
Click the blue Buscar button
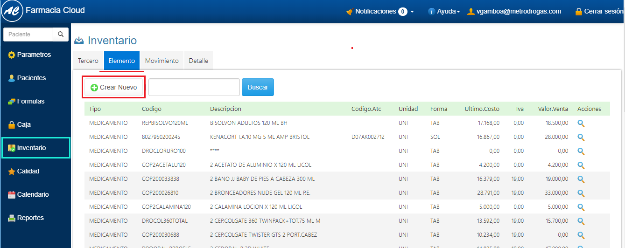[258, 87]
